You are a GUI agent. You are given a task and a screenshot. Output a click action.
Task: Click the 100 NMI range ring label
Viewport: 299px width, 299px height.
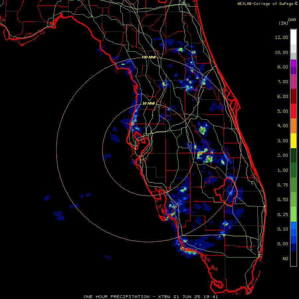point(148,57)
